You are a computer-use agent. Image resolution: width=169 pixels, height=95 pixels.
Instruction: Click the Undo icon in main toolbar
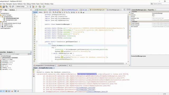coord(10,7)
